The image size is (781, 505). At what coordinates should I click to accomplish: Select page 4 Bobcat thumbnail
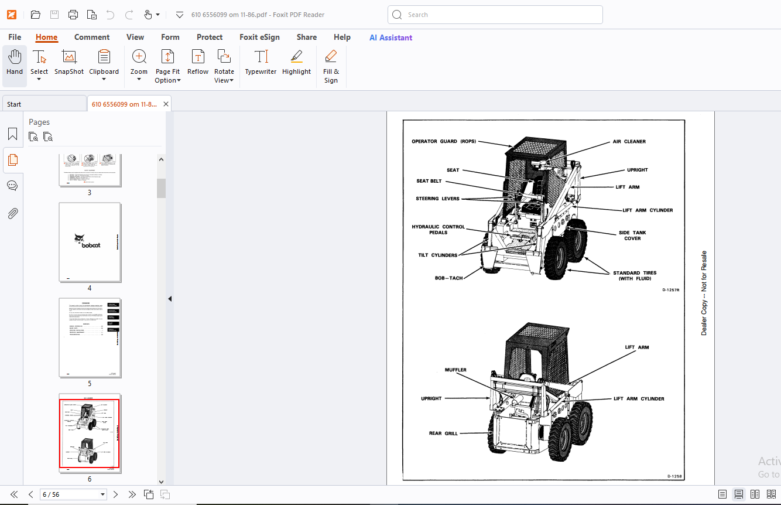coord(90,243)
